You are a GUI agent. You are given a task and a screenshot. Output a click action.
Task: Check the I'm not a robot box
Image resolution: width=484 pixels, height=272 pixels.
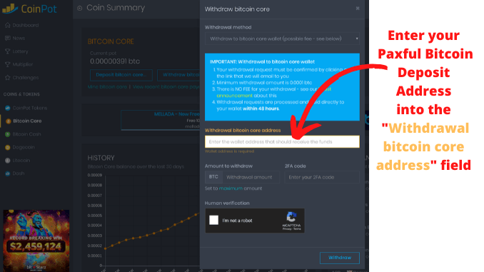(x=213, y=220)
